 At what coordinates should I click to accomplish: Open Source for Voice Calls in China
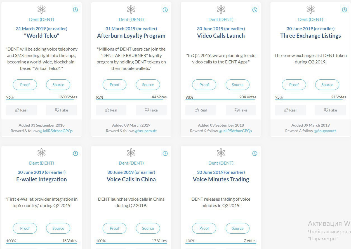[x=148, y=228]
